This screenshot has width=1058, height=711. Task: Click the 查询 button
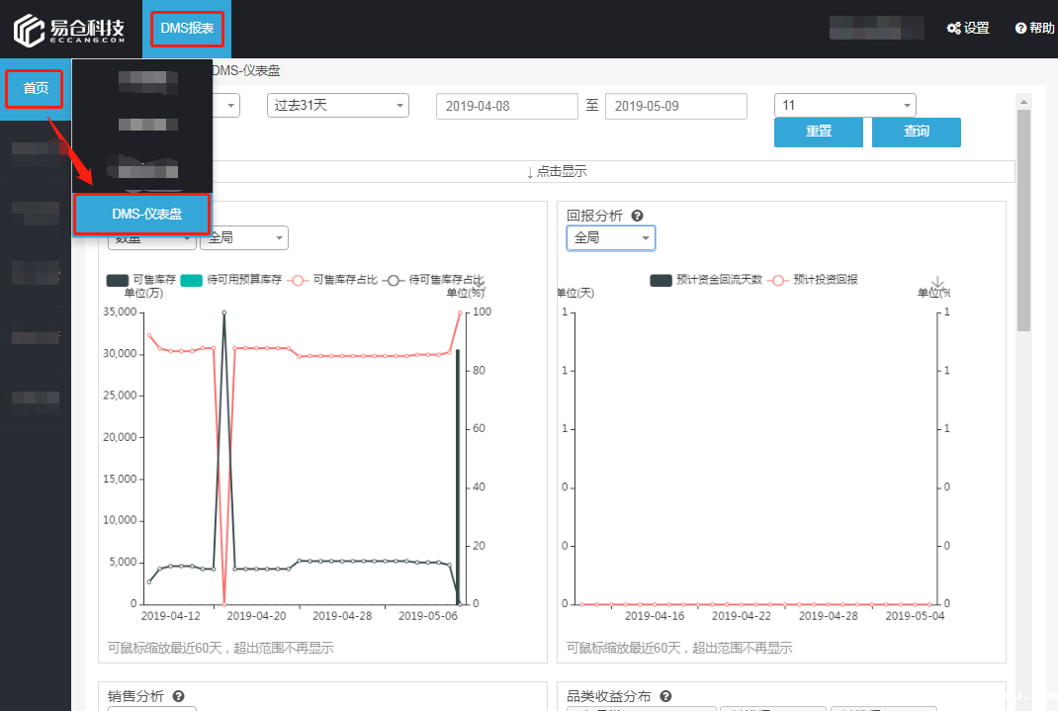point(916,132)
